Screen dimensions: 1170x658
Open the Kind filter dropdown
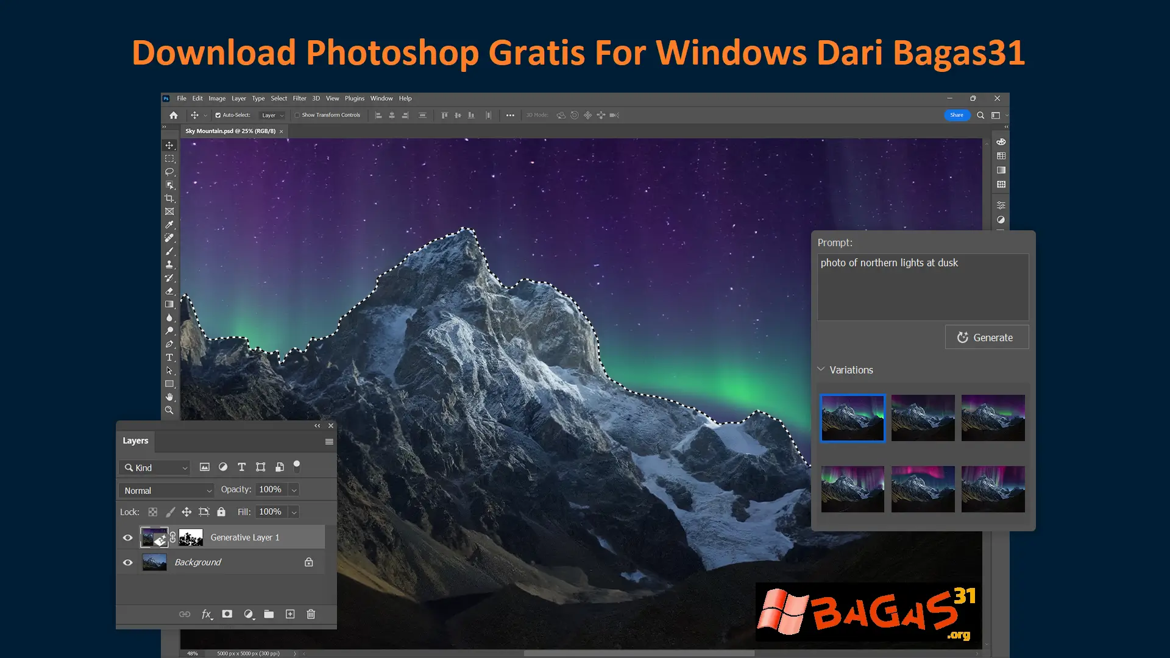point(154,467)
